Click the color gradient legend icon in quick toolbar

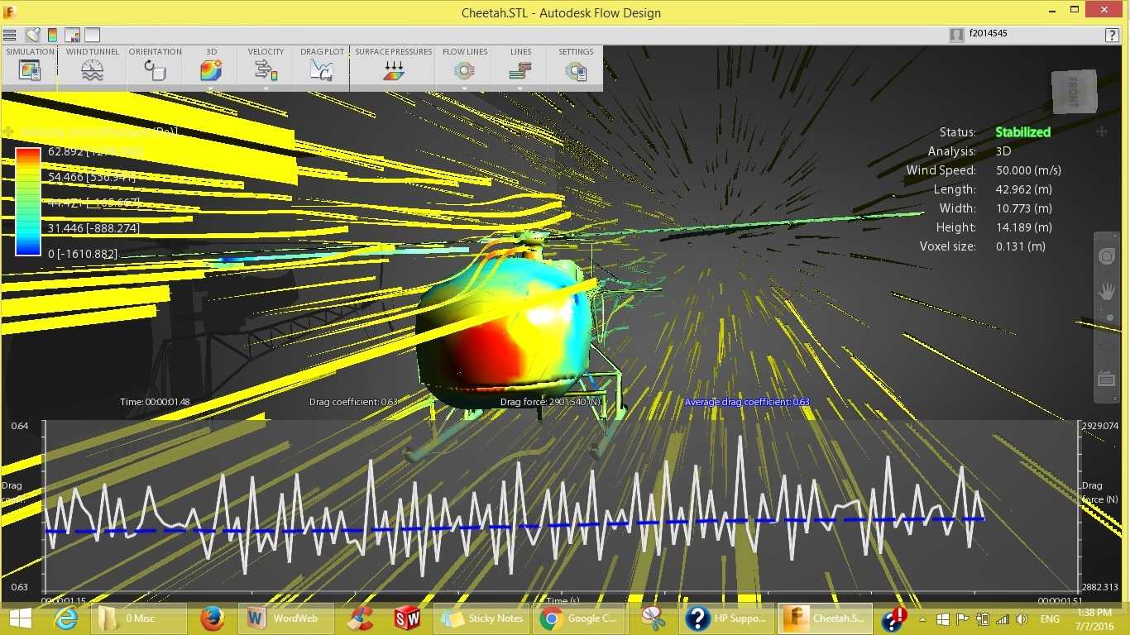(x=52, y=35)
